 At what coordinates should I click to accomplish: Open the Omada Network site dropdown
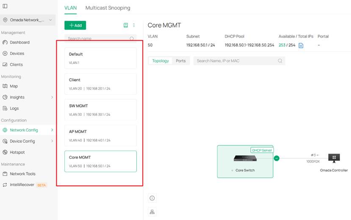click(28, 20)
